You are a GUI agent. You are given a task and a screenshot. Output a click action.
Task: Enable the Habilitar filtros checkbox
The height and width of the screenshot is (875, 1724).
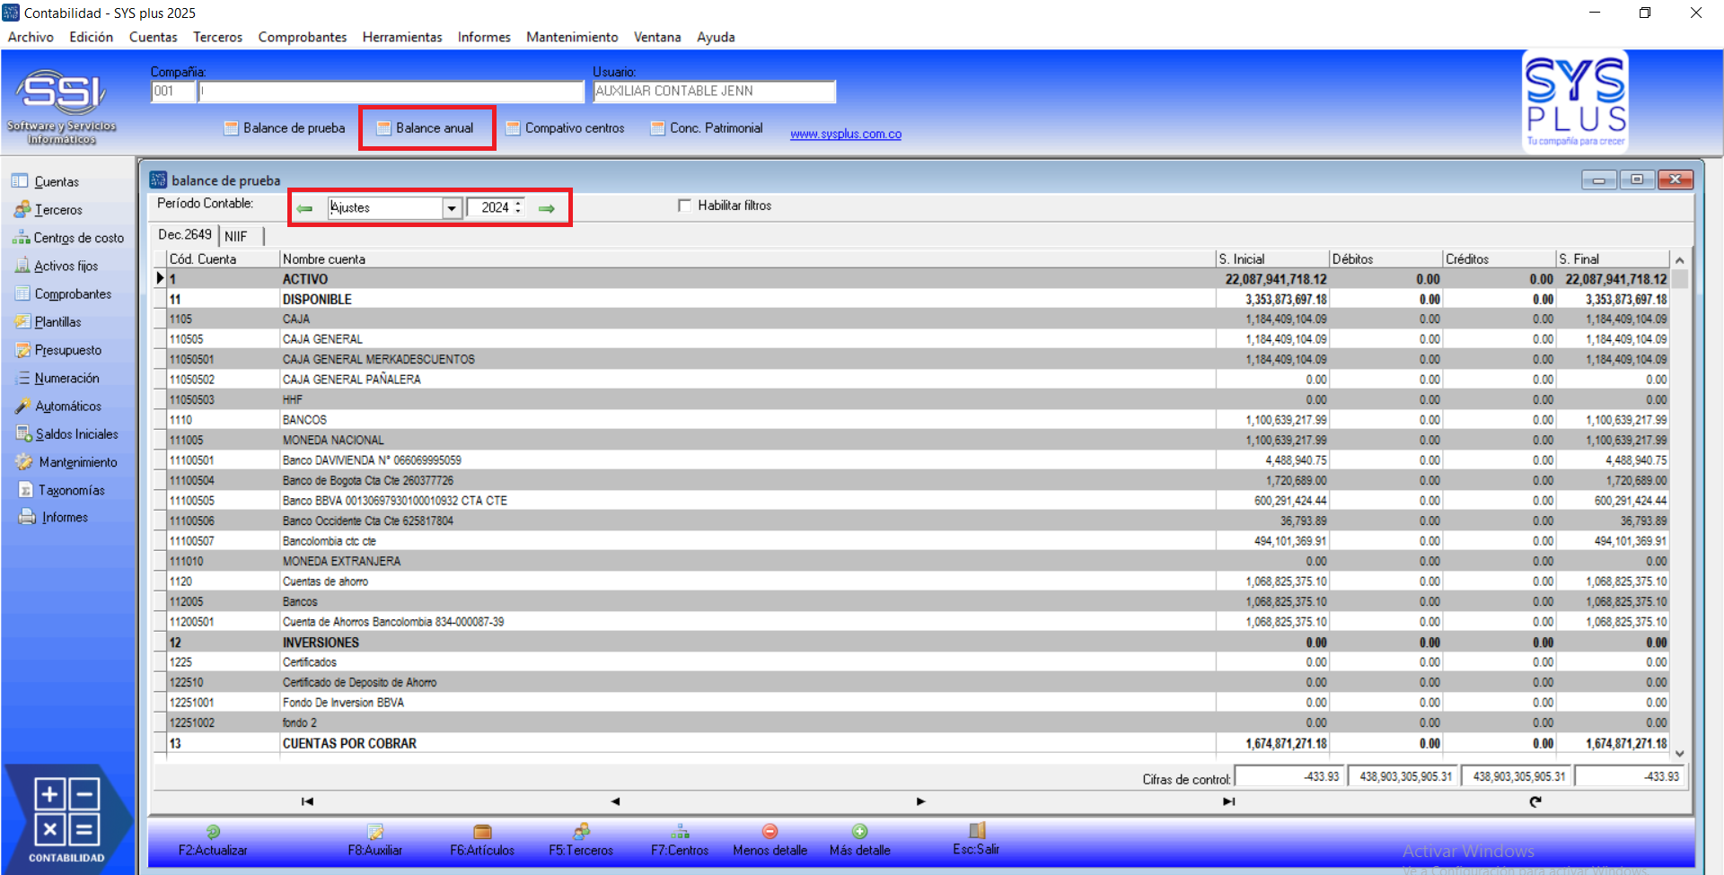[x=685, y=206]
